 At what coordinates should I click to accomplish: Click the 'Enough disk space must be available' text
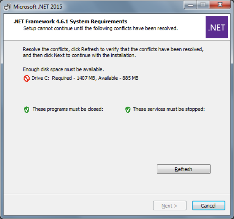[x=63, y=69]
